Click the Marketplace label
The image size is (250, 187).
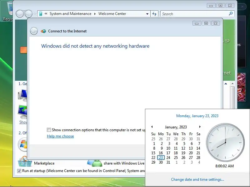[44, 163]
